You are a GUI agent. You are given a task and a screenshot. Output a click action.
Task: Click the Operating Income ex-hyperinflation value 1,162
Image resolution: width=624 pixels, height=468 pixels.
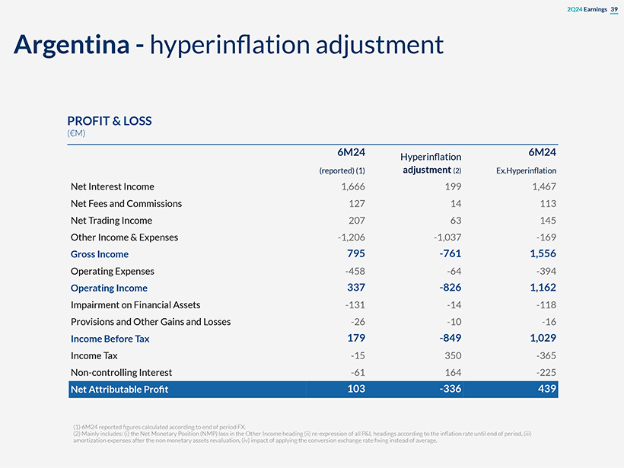pyautogui.click(x=543, y=288)
